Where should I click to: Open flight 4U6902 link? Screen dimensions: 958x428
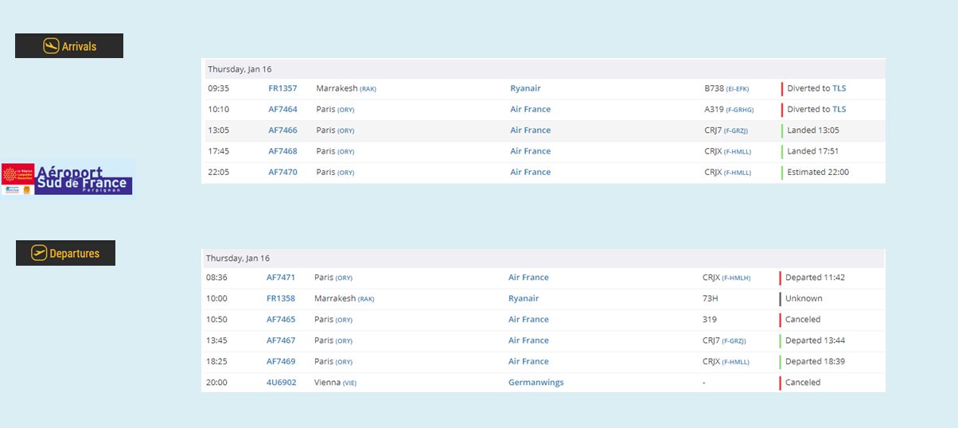[x=282, y=382]
